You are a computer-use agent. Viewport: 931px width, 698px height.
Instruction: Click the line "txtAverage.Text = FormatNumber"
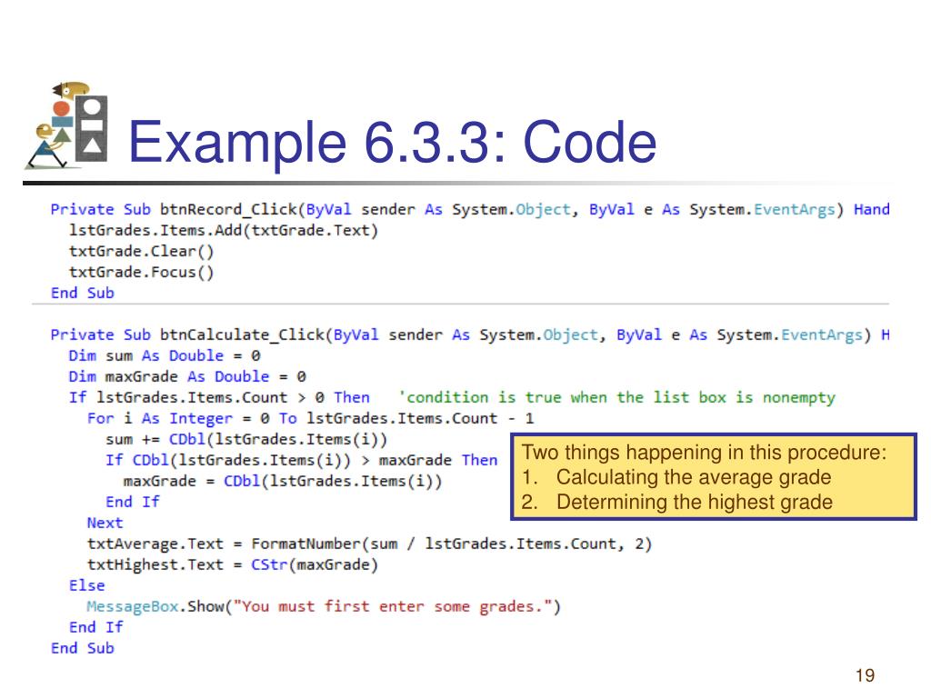point(369,543)
